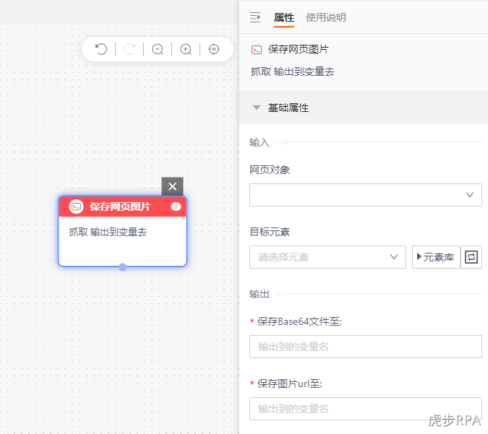The height and width of the screenshot is (434, 488).
Task: Center the canvas with locate icon
Action: click(214, 49)
